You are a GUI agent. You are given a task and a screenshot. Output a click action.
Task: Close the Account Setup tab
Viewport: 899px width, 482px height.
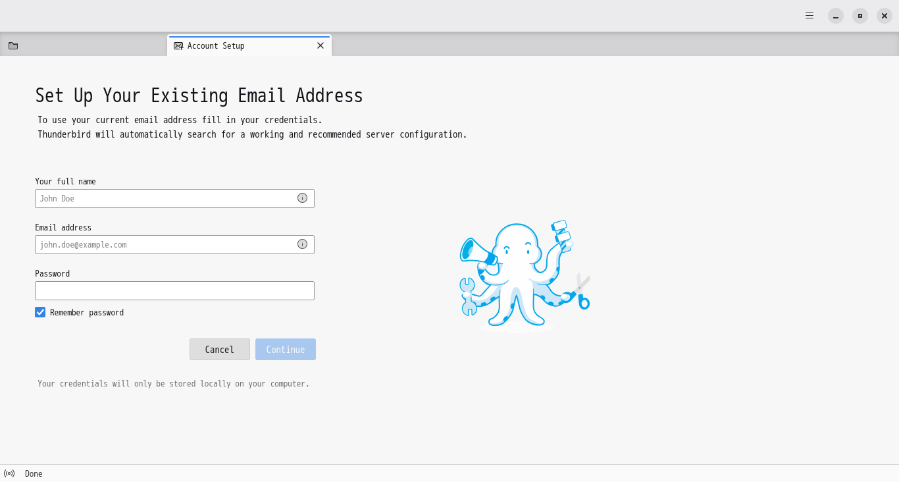(x=321, y=45)
